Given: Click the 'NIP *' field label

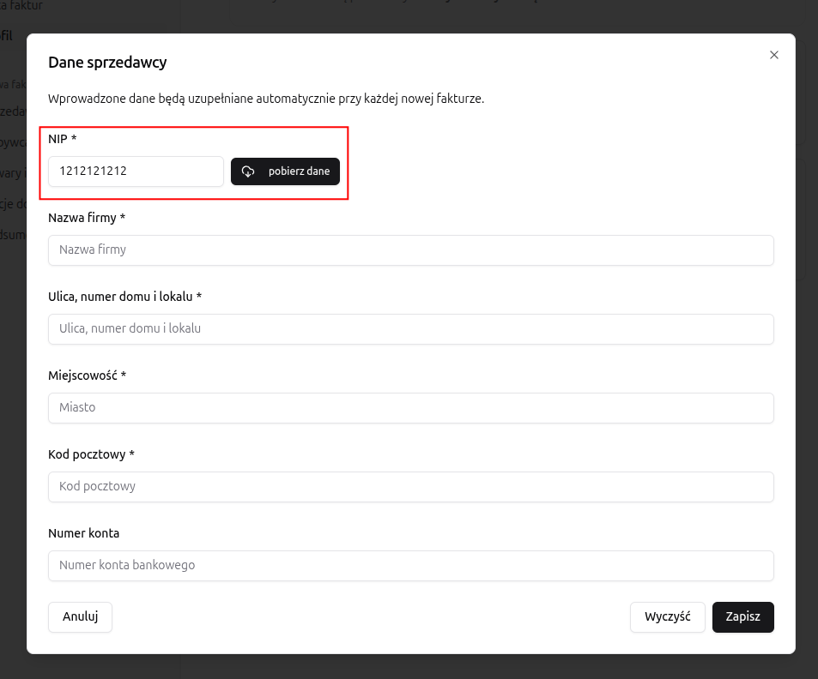Looking at the screenshot, I should tap(63, 139).
